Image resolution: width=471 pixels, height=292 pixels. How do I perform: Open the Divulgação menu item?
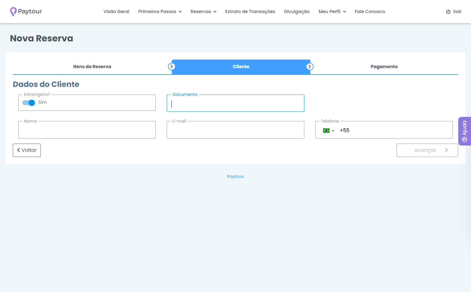[x=297, y=12]
